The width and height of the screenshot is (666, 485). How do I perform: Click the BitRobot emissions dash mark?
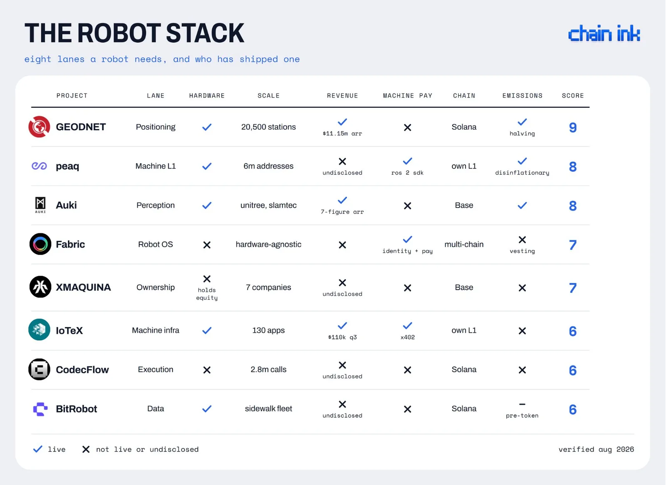[522, 404]
